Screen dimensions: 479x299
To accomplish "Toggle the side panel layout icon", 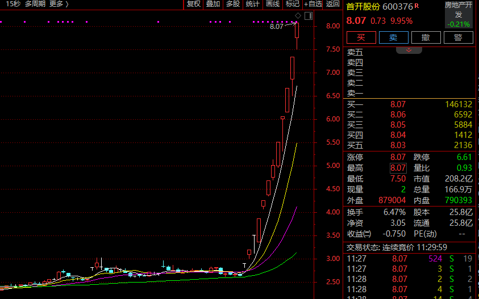I will (309, 16).
